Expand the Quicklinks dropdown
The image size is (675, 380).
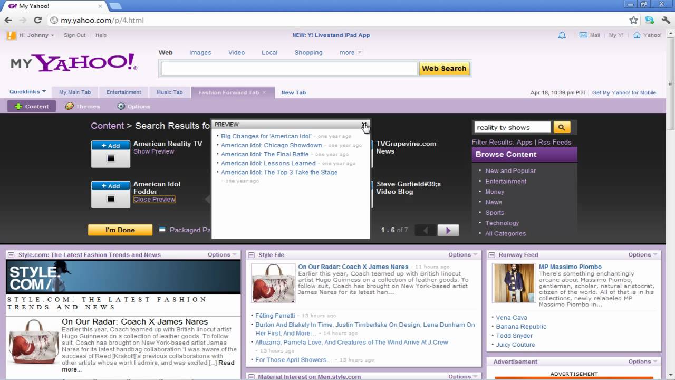pyautogui.click(x=27, y=92)
